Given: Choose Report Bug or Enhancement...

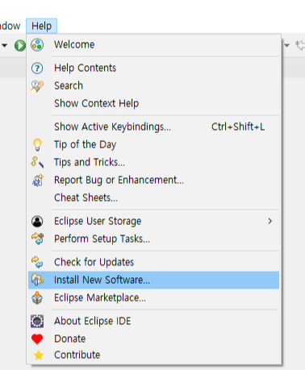Looking at the screenshot, I should point(153,180).
